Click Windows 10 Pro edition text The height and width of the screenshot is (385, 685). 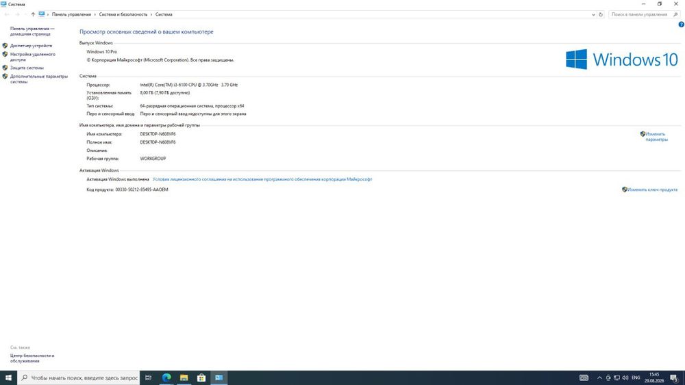pos(102,52)
